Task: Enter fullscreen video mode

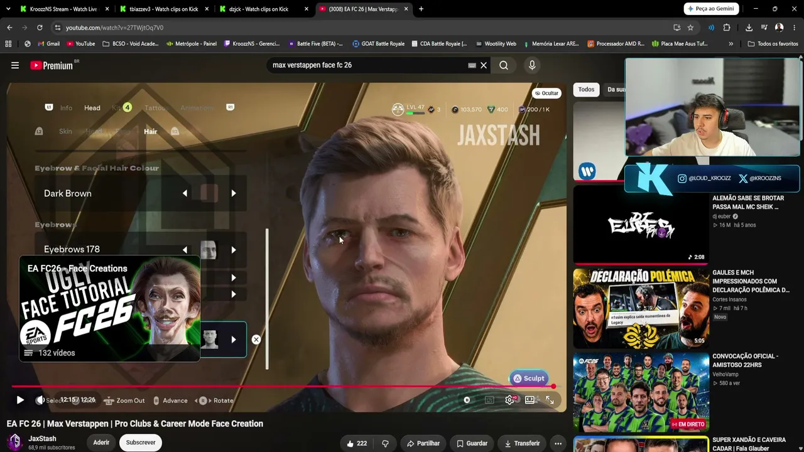Action: (550, 400)
